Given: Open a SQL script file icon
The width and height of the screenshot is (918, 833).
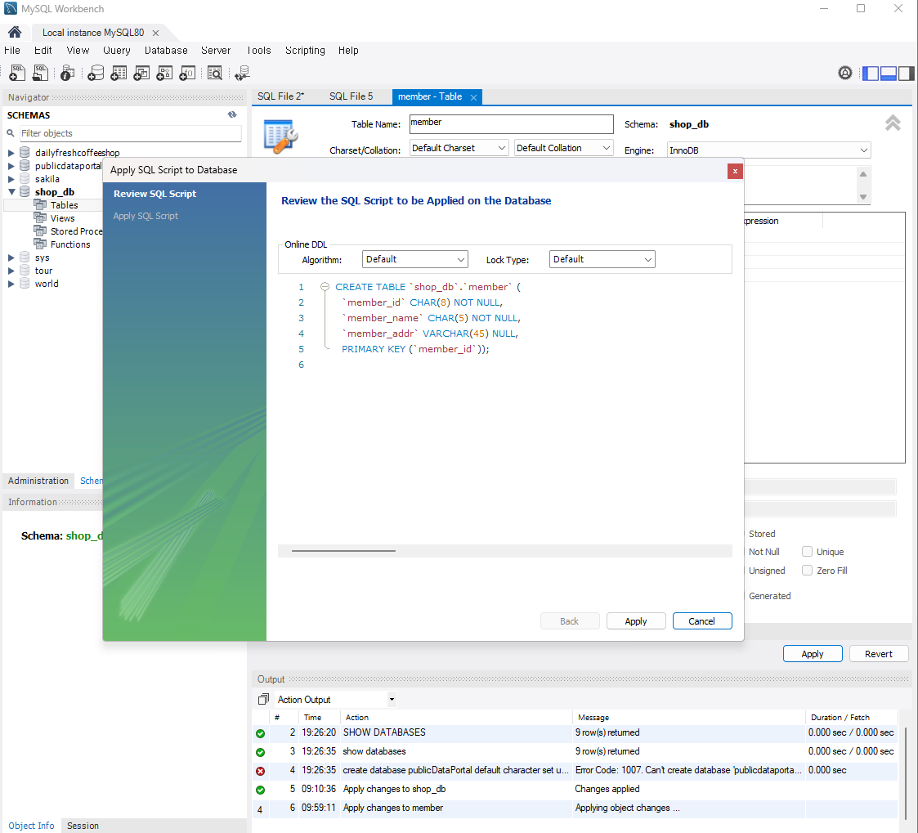Looking at the screenshot, I should [40, 73].
